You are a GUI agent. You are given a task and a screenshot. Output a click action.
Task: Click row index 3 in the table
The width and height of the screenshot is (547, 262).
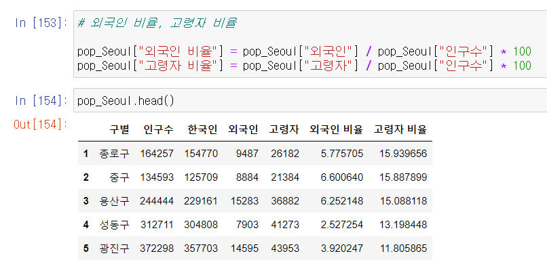pyautogui.click(x=86, y=201)
